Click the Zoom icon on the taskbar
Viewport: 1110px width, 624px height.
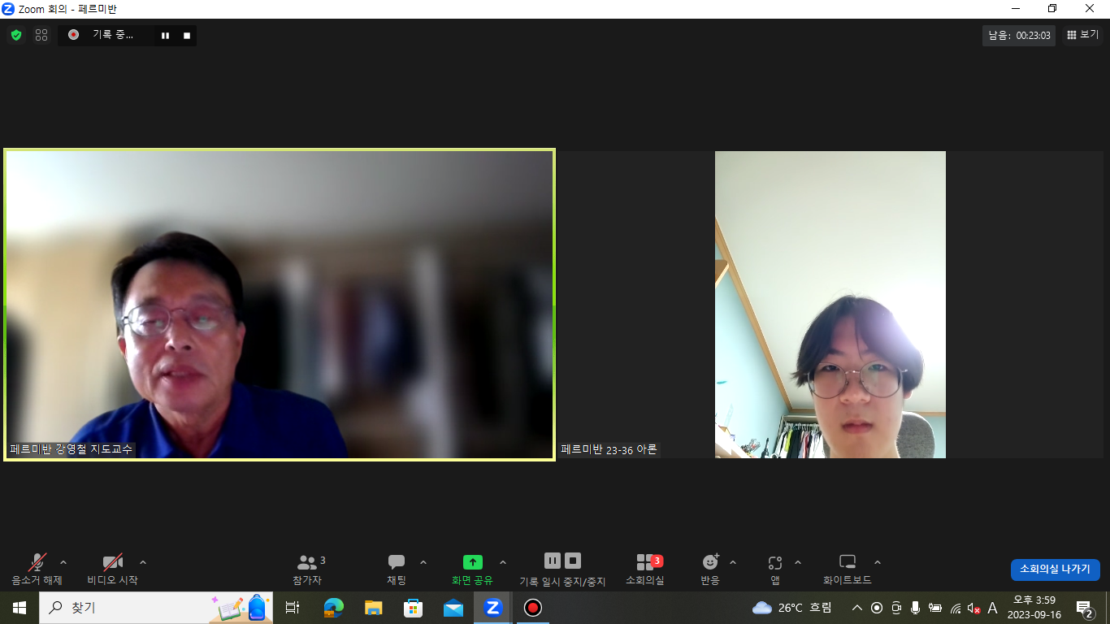click(492, 608)
